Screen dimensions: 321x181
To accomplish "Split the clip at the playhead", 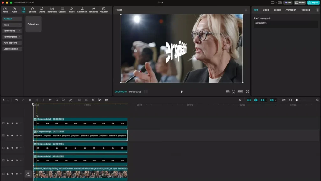I will pos(30,100).
